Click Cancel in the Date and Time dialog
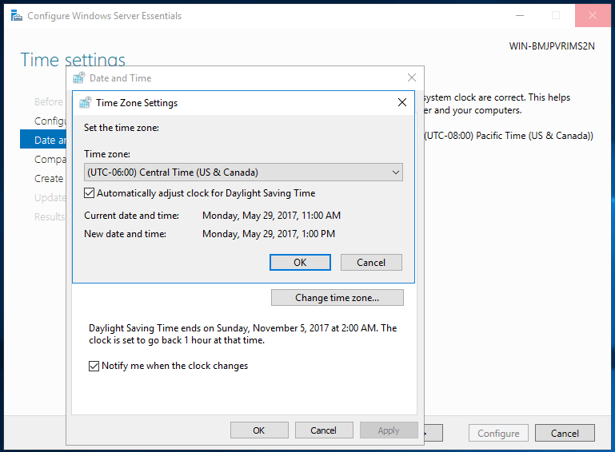This screenshot has height=452, width=615. click(324, 430)
